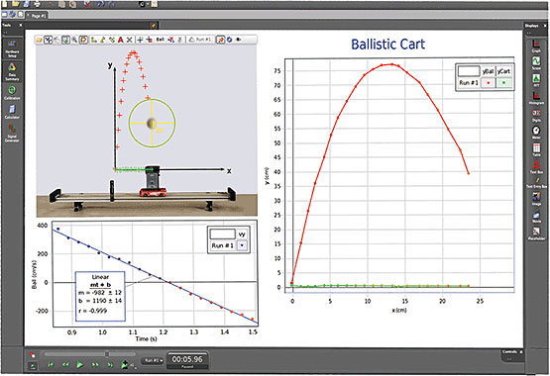The image size is (550, 376).
Task: Open the Data Summary tool
Action: pos(12,71)
